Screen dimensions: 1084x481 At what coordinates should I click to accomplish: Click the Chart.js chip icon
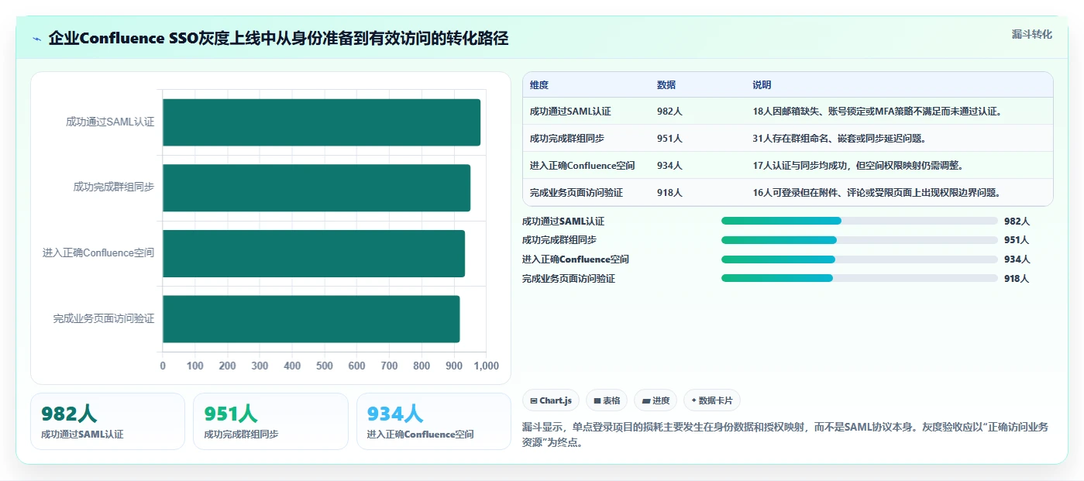534,400
